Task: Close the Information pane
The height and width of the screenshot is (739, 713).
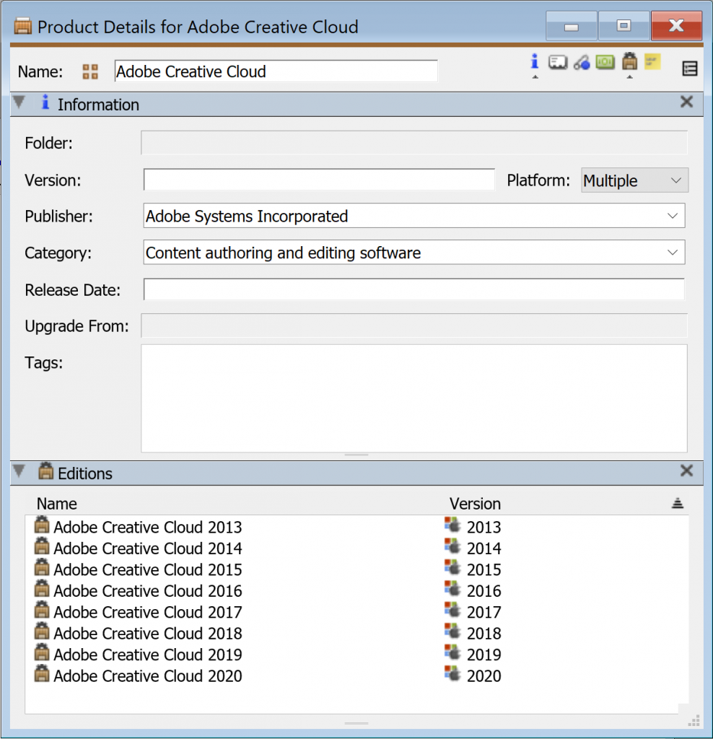Action: pos(686,102)
